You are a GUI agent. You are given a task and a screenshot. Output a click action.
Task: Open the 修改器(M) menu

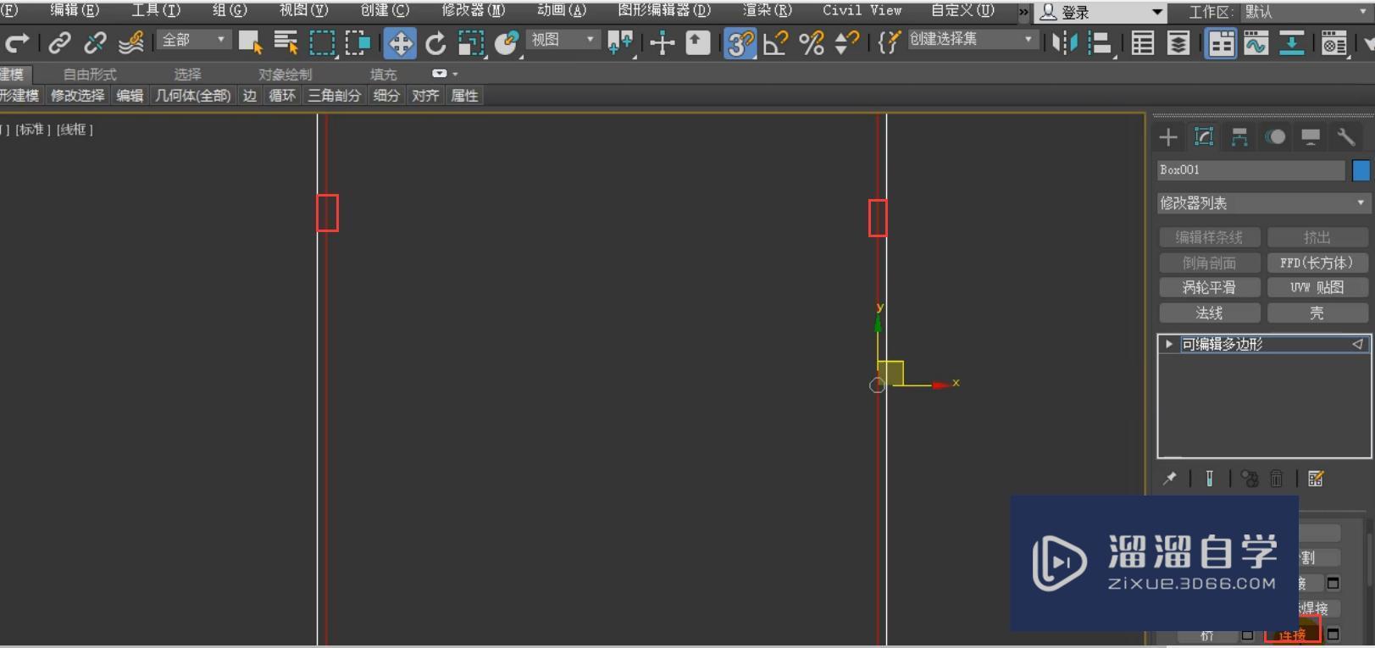(474, 11)
